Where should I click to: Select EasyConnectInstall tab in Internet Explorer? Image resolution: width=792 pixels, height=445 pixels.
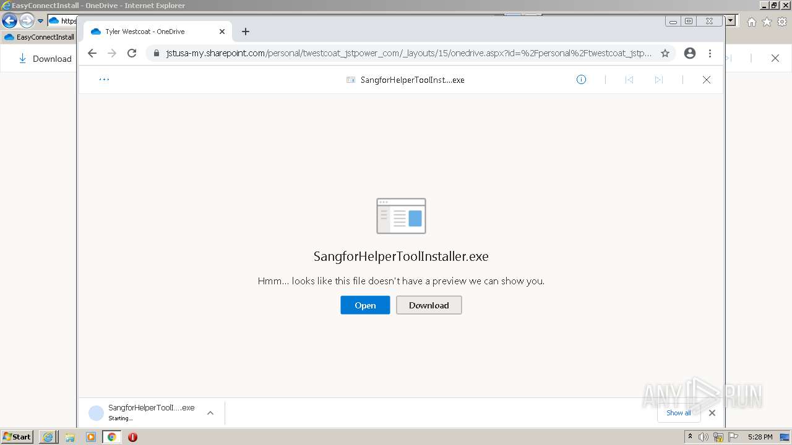point(40,37)
